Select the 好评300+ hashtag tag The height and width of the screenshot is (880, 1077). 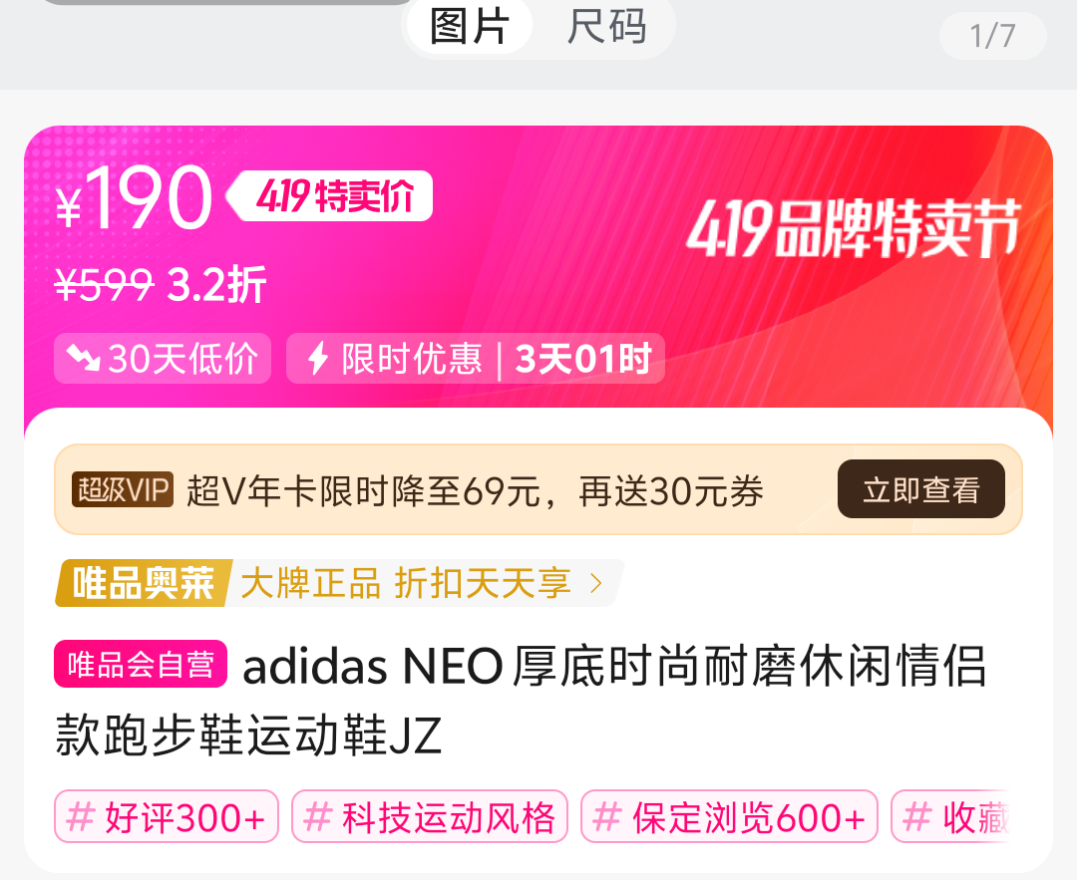[167, 817]
